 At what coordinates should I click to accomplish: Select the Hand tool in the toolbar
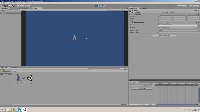2,6
